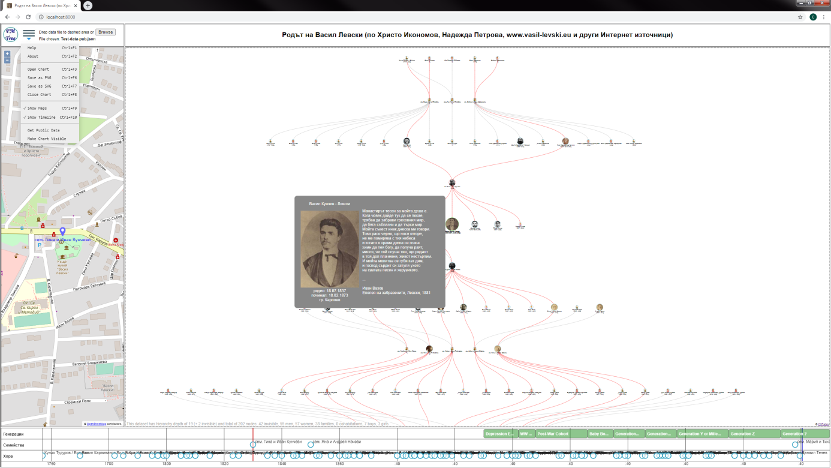Click the Генерации timeline row label
Image resolution: width=831 pixels, height=468 pixels.
point(13,434)
